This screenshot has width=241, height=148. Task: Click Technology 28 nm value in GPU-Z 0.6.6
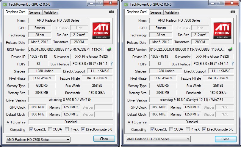tap(161, 35)
